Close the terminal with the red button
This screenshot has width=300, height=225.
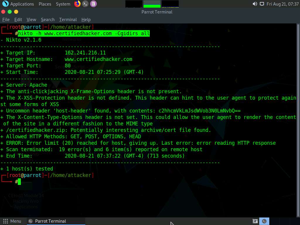pos(3,12)
